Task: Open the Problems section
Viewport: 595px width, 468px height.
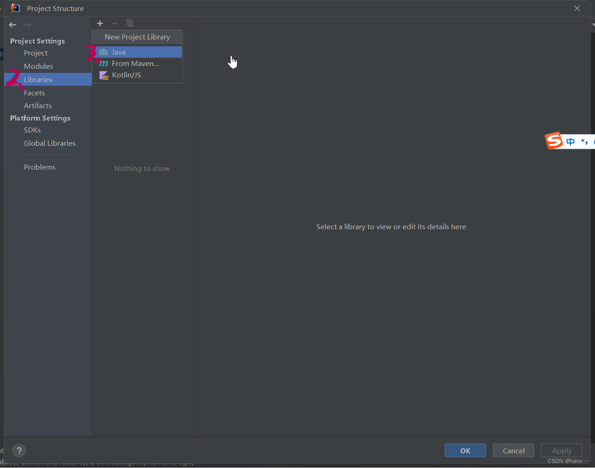Action: coord(39,167)
